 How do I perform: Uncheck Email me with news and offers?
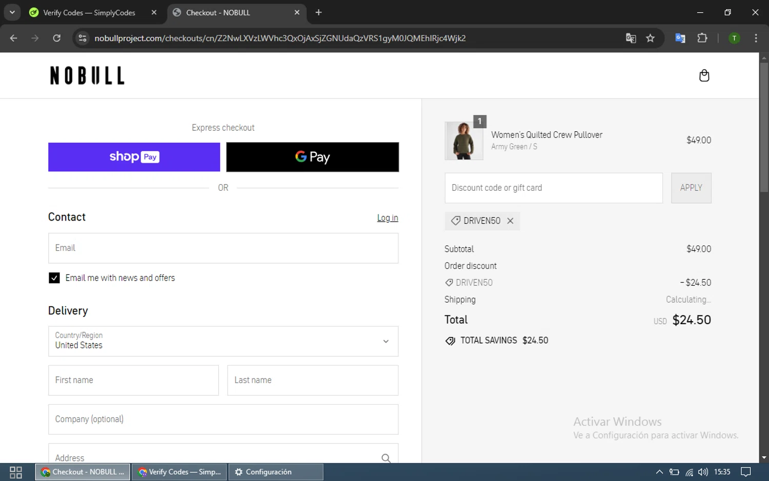54,278
